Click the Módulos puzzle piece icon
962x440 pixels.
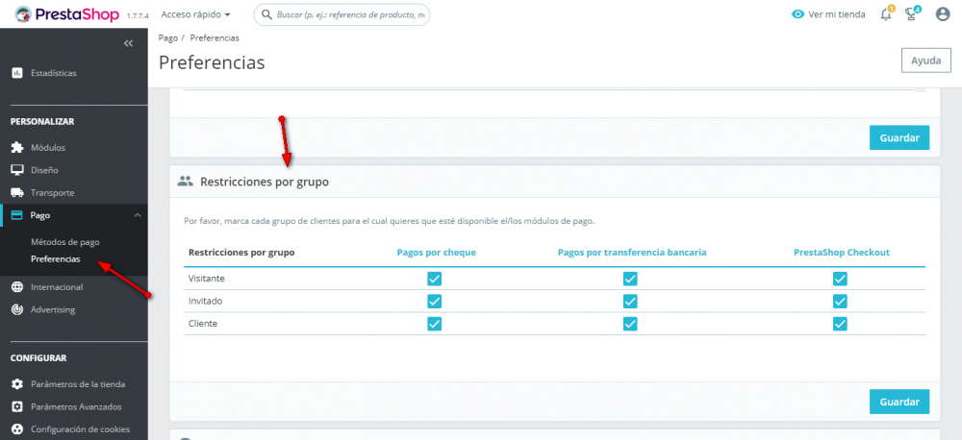pyautogui.click(x=16, y=148)
